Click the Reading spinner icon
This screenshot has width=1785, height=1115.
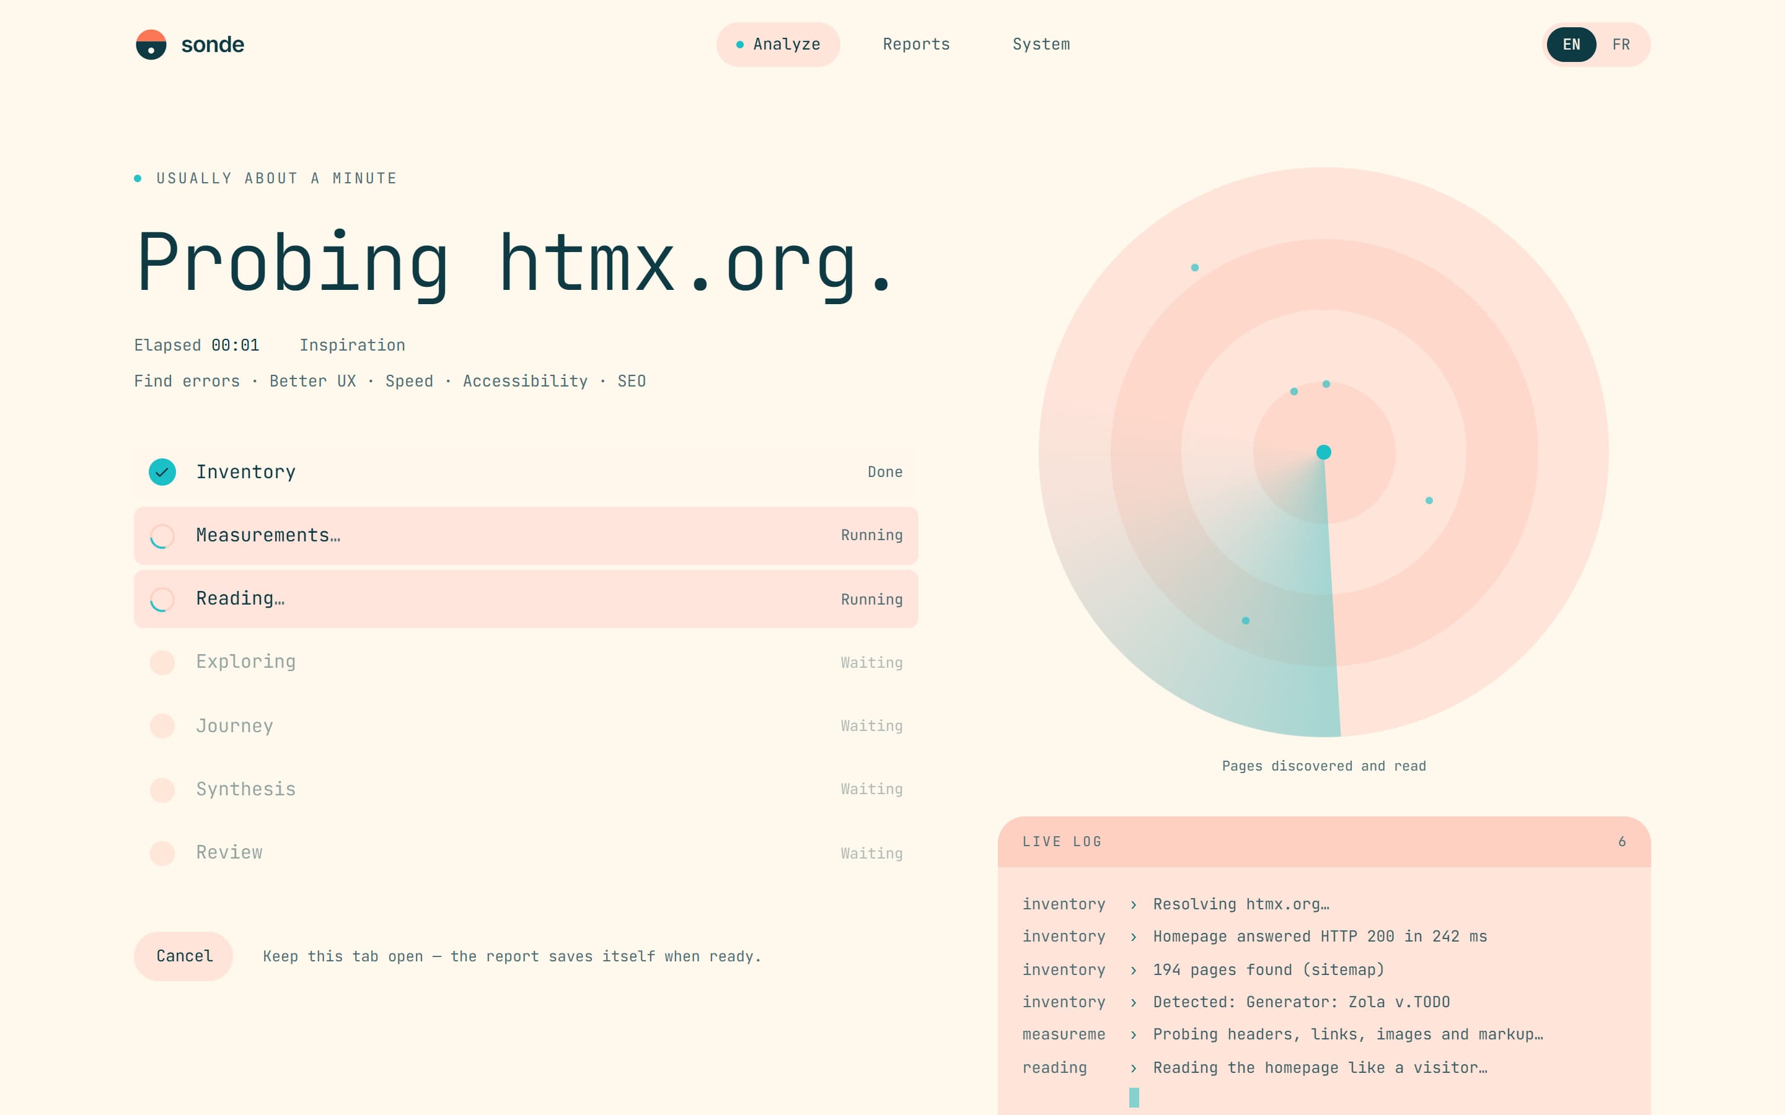[162, 600]
